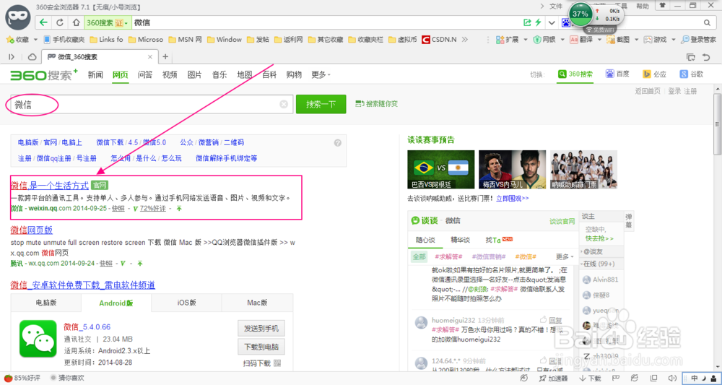Open the CSDN.N bookmark
Image resolution: width=722 pixels, height=385 pixels.
pos(439,40)
